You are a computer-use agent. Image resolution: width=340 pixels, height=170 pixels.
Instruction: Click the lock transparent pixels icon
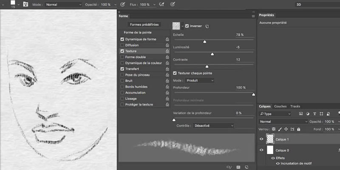click(x=274, y=129)
